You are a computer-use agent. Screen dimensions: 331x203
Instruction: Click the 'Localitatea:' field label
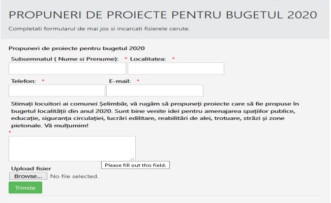tap(148, 59)
